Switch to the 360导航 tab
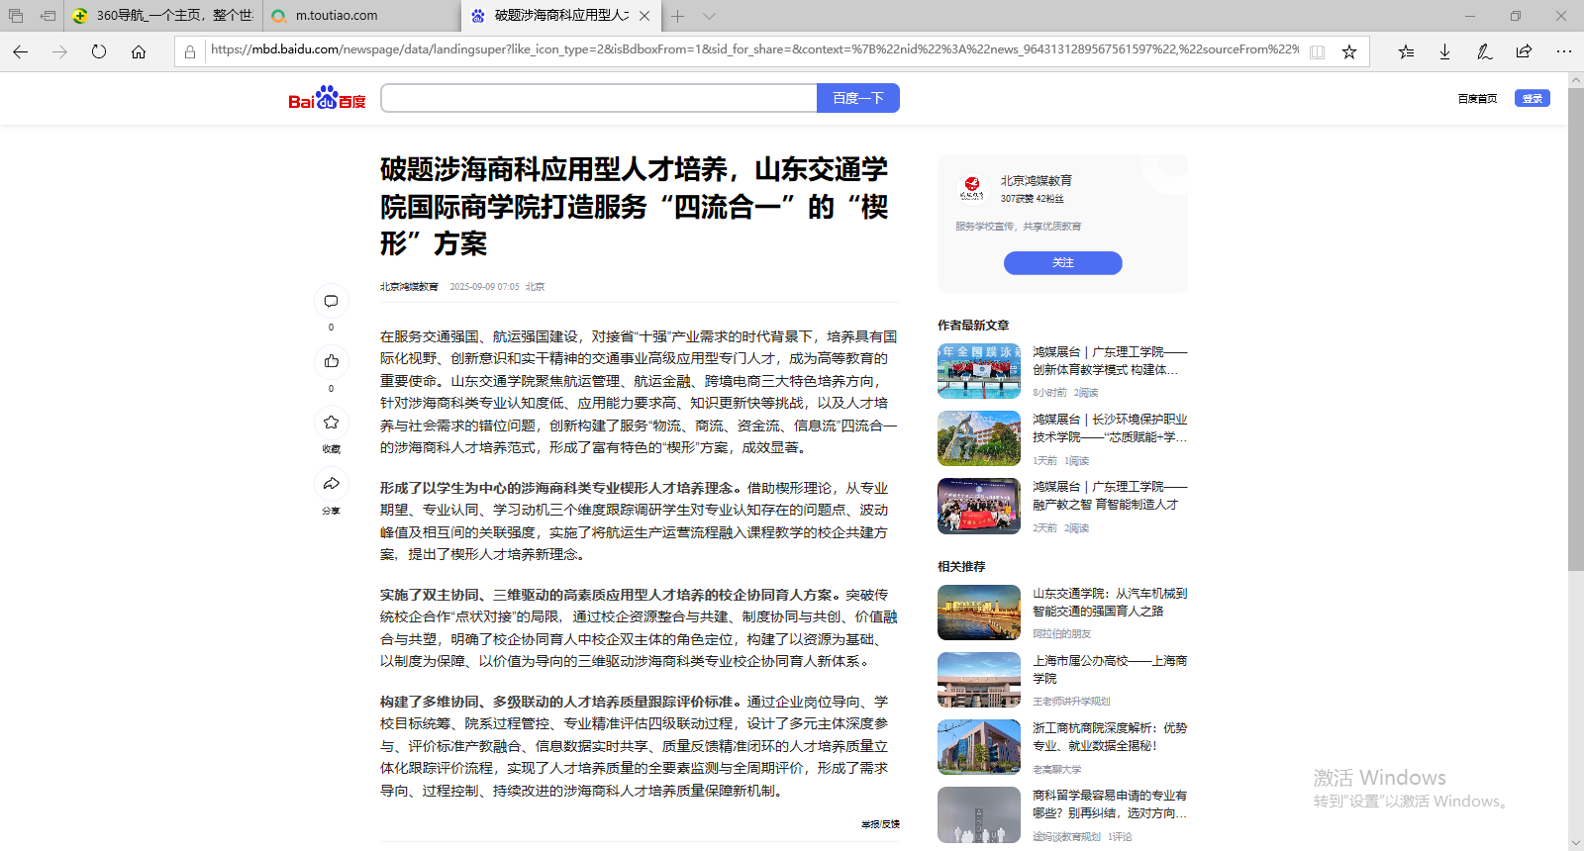Screen dimensions: 1584x851 click(163, 16)
